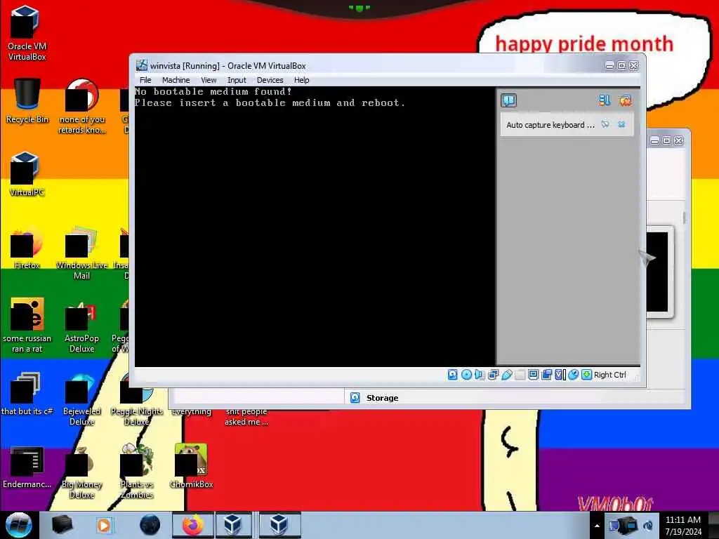Toggle the notification center speech-bubble button
The width and height of the screenshot is (719, 539).
coord(508,100)
